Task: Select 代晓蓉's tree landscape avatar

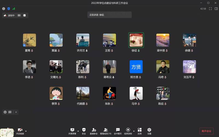Action: [83, 93]
